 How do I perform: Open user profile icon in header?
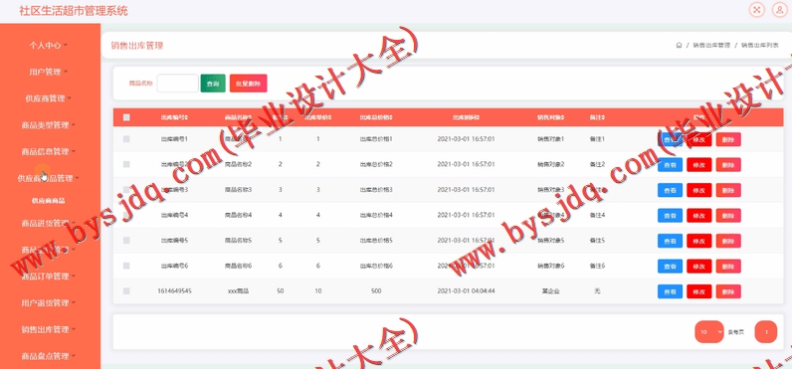click(x=780, y=10)
